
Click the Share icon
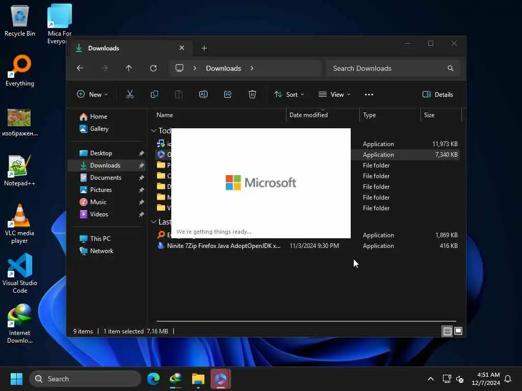(x=228, y=94)
